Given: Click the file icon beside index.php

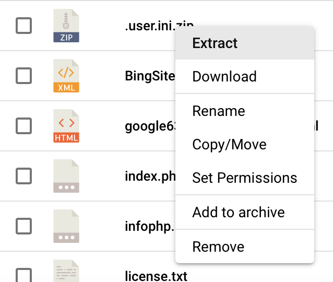Looking at the screenshot, I should pos(66,177).
